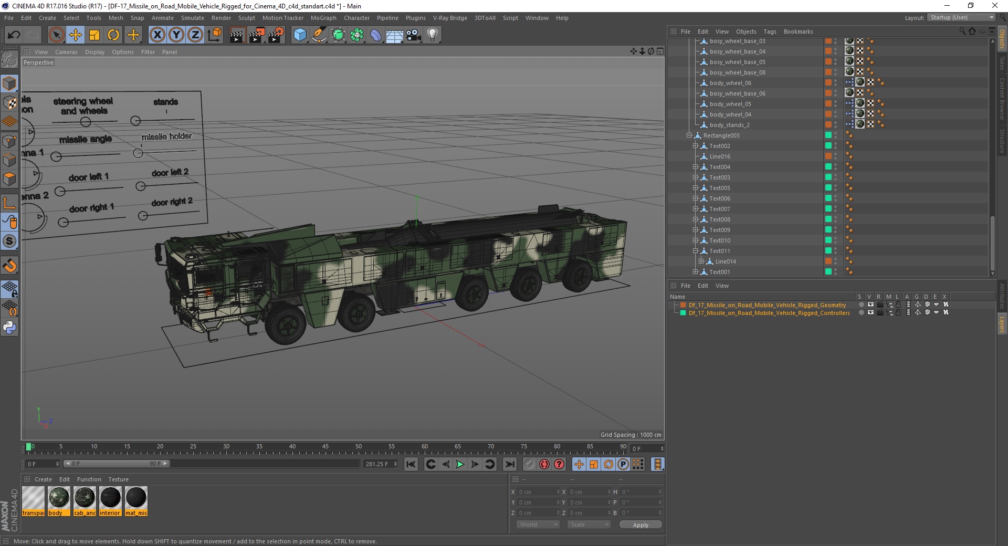This screenshot has width=1008, height=546.
Task: Collapse the Text011 object
Action: coord(695,251)
